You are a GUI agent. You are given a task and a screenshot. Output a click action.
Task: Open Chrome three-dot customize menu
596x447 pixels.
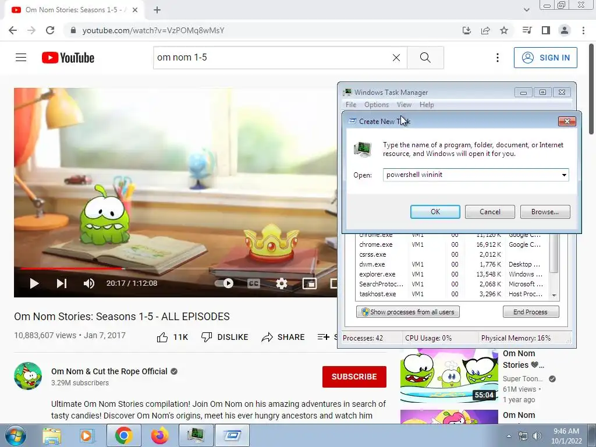click(x=583, y=30)
